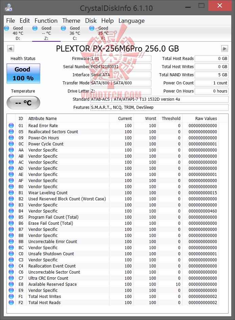Click status icon for Uncorrectable Sector Count
Screen dimensions: 235x320
(x=11, y=272)
